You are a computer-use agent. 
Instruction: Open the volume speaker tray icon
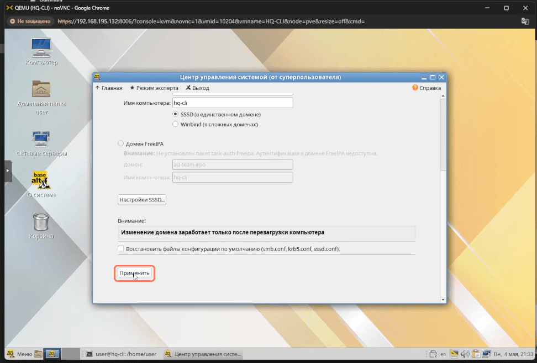[465, 354]
